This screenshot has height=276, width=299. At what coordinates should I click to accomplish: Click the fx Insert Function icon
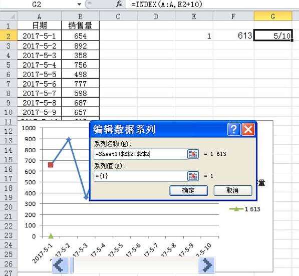[x=119, y=4]
